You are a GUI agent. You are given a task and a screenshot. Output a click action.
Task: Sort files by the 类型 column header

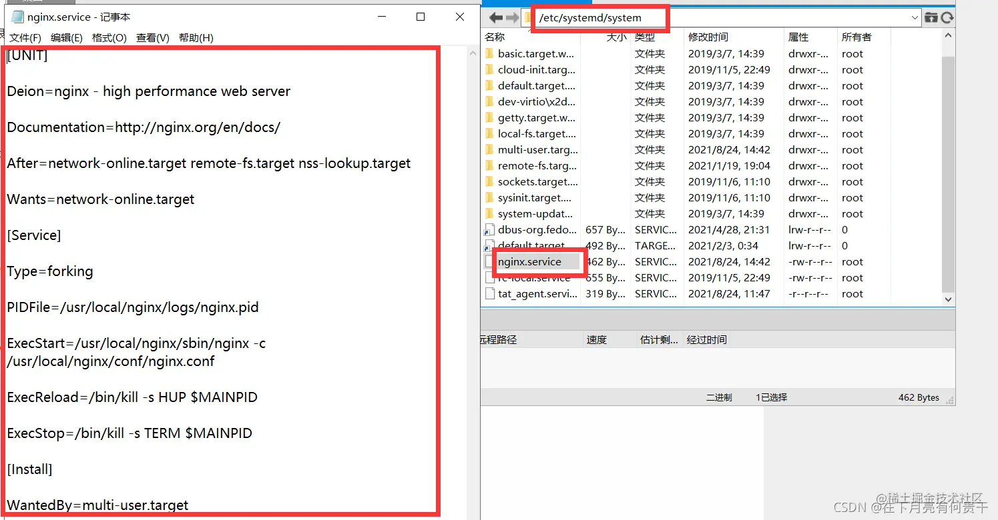645,37
